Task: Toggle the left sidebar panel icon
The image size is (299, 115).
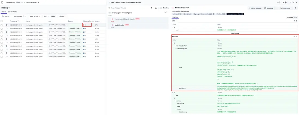Action: tap(2, 2)
